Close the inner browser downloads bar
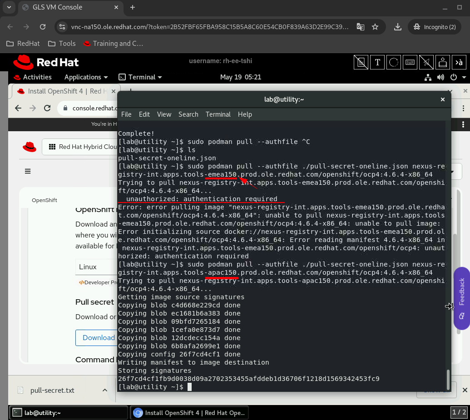 pyautogui.click(x=465, y=390)
